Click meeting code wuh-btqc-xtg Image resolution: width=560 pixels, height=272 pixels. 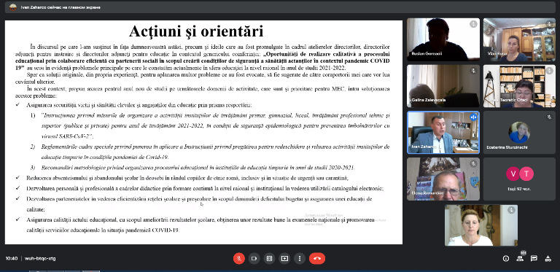(40, 258)
